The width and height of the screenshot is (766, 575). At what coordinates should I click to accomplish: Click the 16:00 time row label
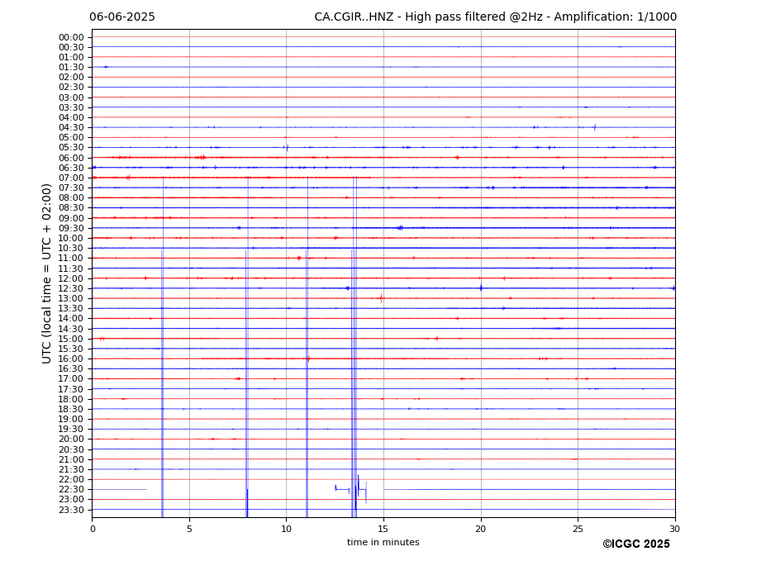pyautogui.click(x=71, y=359)
